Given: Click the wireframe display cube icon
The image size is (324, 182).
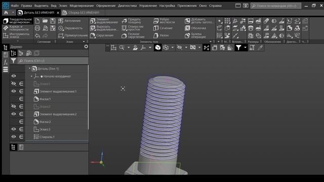Looking at the screenshot, I should pos(166,48).
